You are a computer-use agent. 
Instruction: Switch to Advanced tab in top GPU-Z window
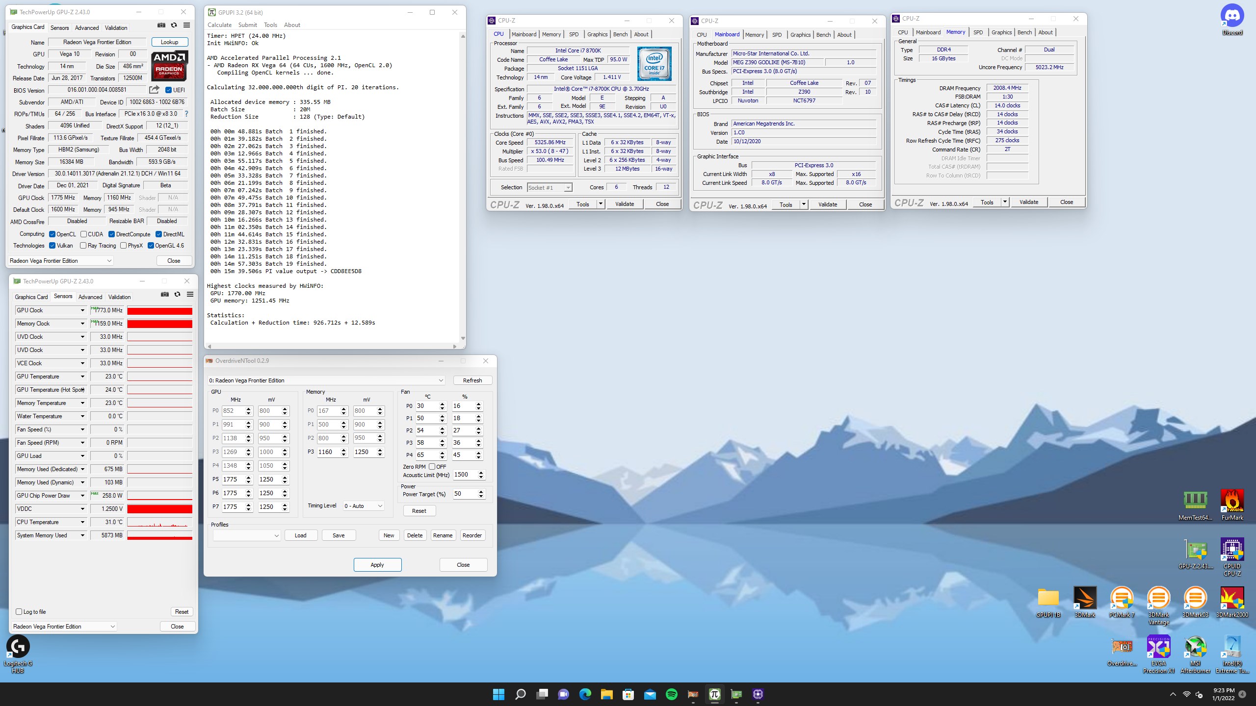(87, 28)
